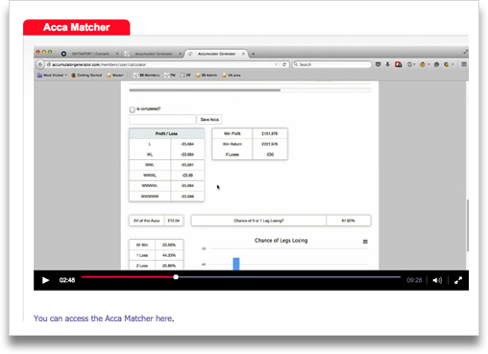Click the browser back arrow button
This screenshot has height=354, width=488.
[x=40, y=64]
